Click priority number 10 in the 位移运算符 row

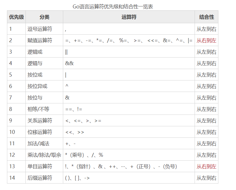click(12, 132)
